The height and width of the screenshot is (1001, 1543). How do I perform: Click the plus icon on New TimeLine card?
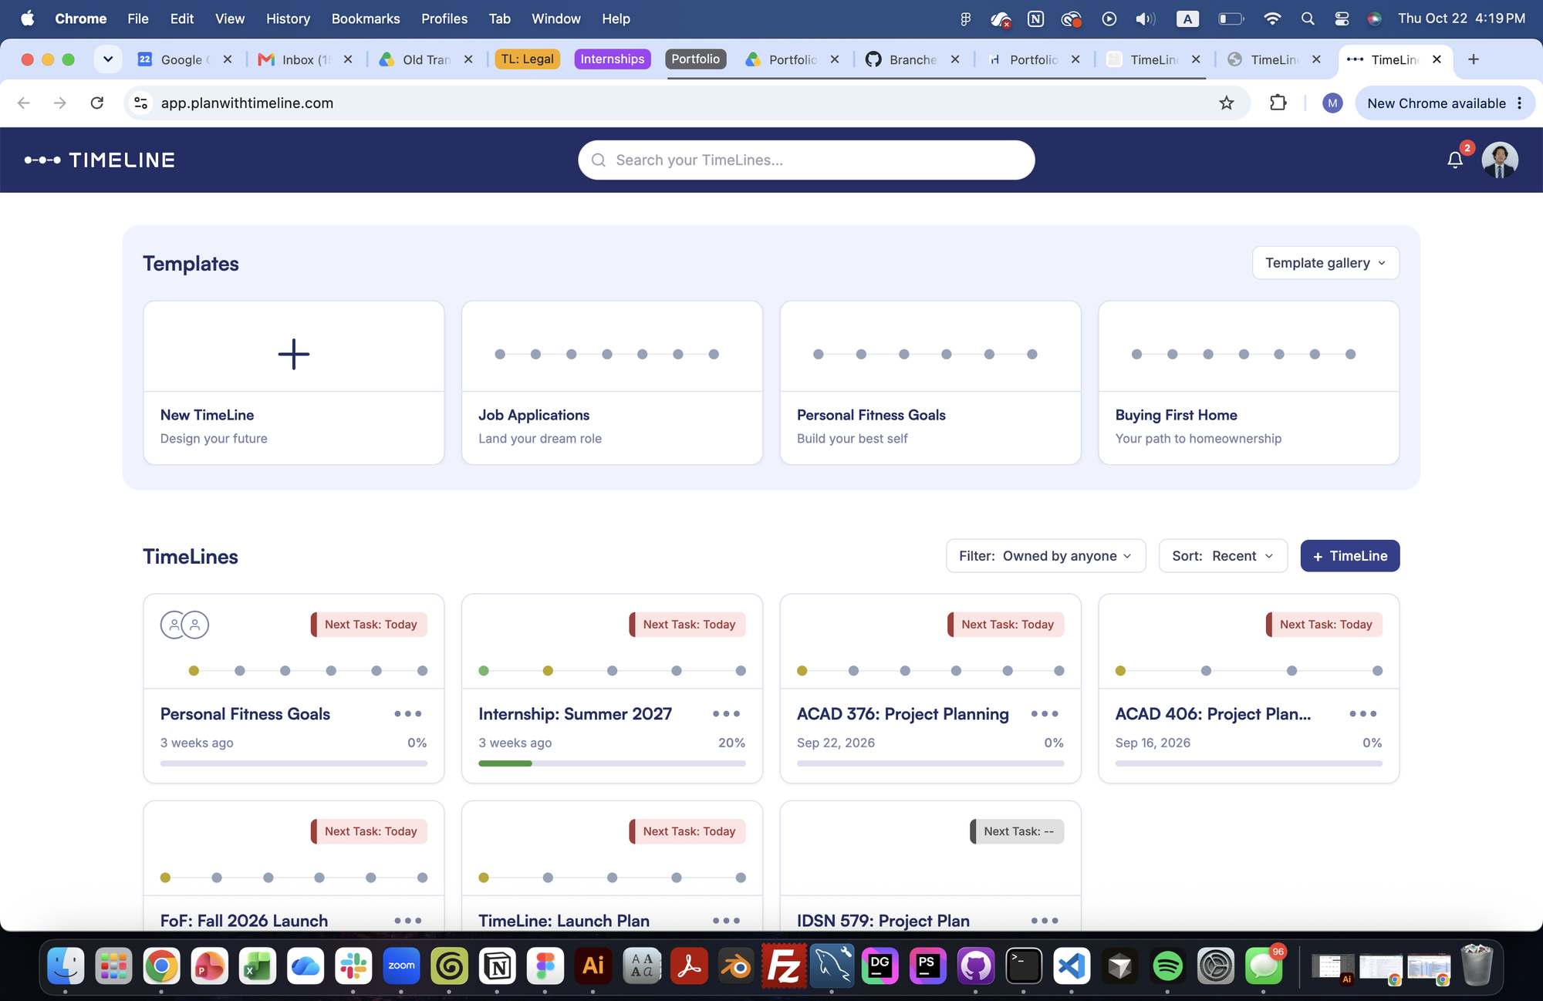click(294, 354)
